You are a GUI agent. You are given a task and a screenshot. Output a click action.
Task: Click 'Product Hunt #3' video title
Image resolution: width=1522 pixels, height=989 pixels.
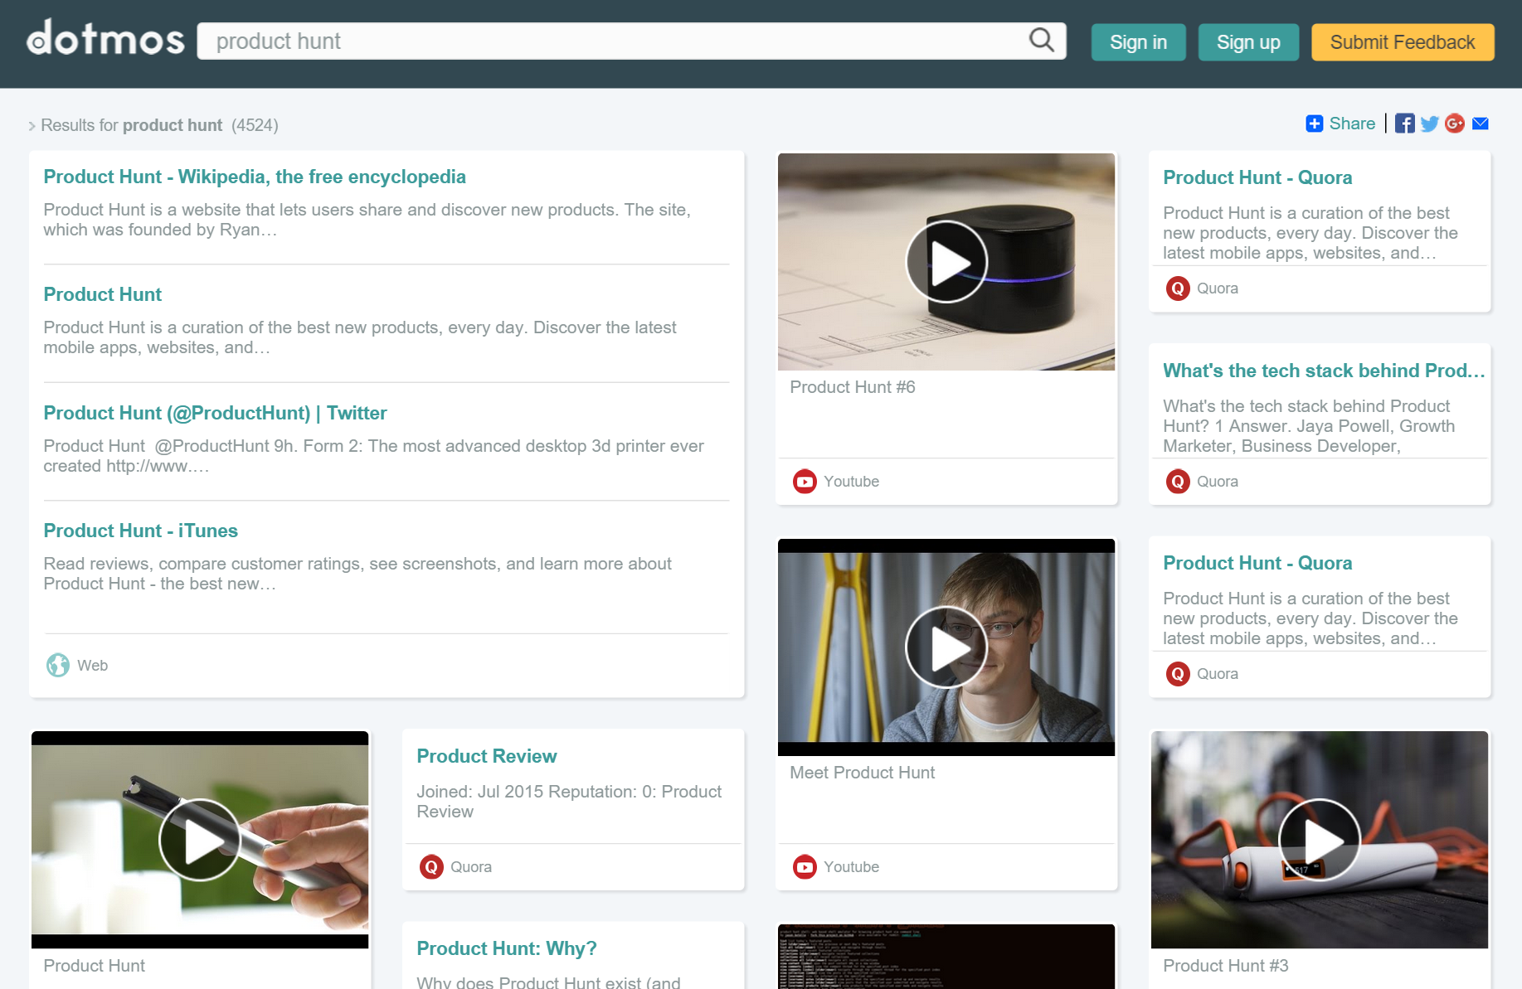(x=1225, y=966)
